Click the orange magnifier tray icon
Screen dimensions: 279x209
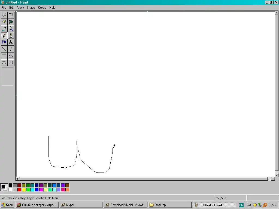click(265, 205)
